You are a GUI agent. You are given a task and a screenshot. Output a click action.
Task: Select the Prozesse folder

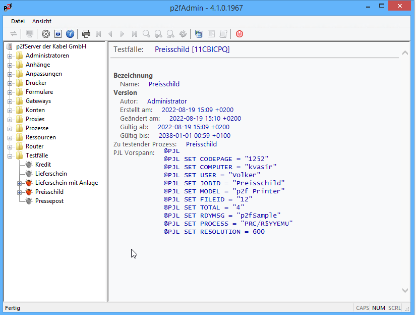coord(37,128)
